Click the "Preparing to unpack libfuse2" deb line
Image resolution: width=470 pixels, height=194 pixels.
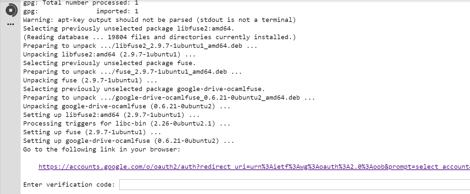140,46
